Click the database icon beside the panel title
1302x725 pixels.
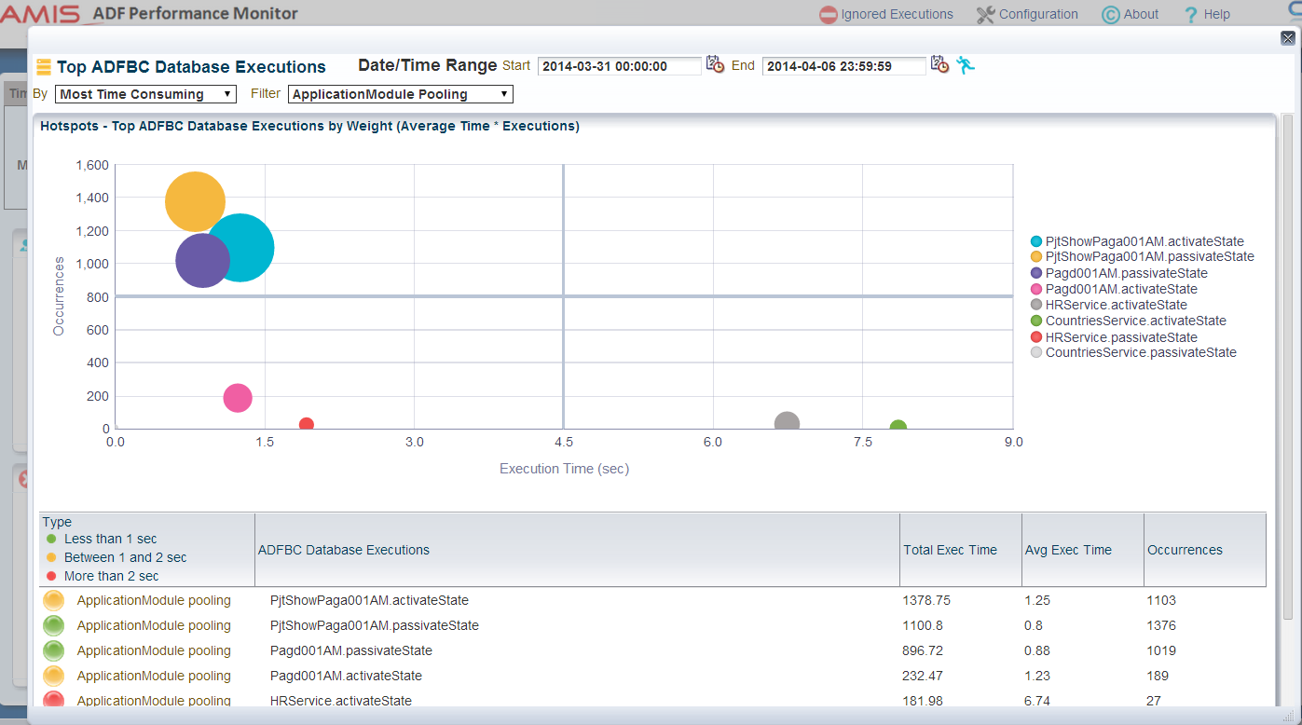(x=43, y=66)
